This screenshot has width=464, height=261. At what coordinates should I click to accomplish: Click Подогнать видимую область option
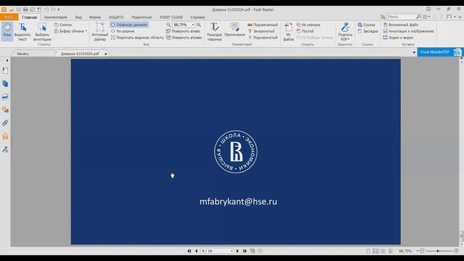(x=137, y=38)
